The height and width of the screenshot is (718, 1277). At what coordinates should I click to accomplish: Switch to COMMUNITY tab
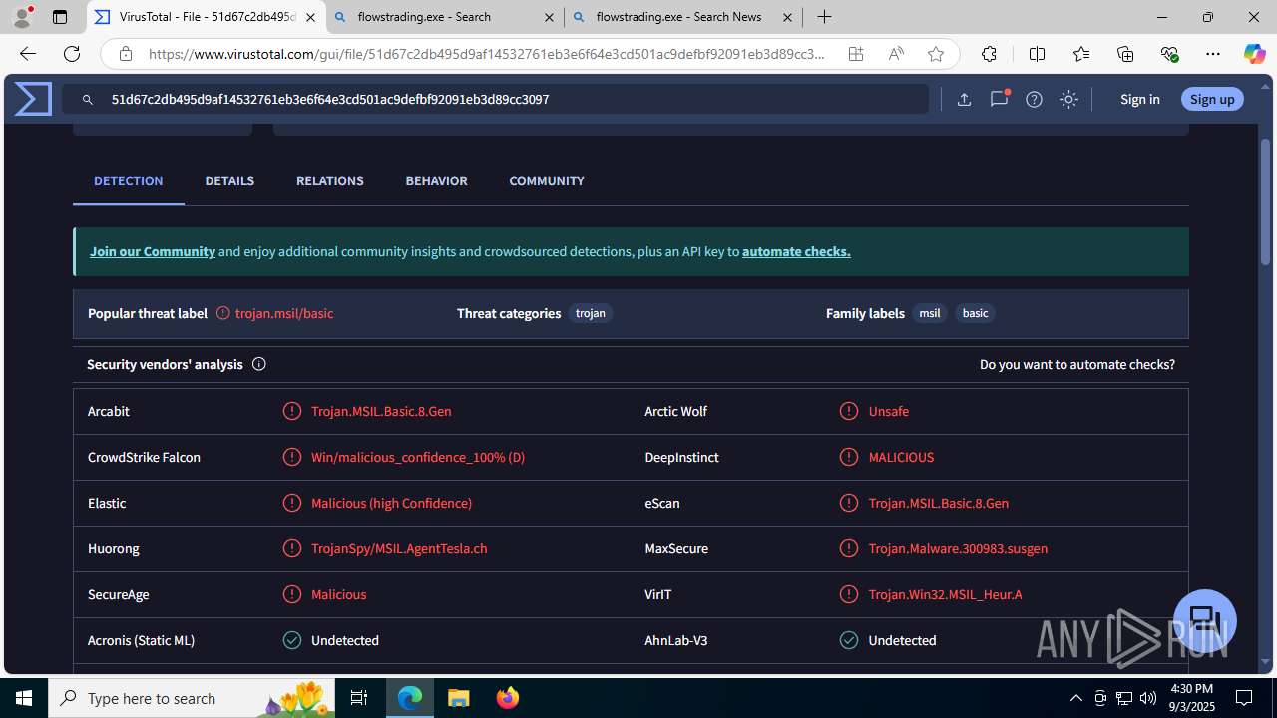[546, 180]
